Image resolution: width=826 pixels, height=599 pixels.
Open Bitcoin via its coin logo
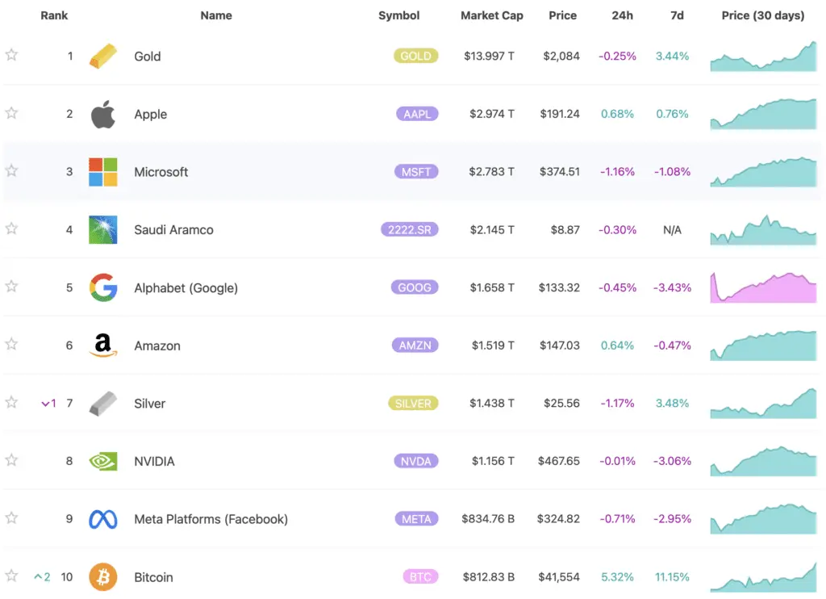click(x=102, y=576)
